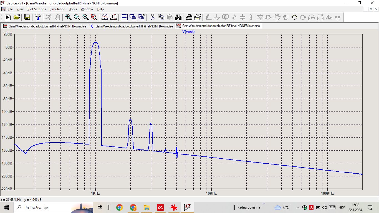Save using the floppy disk icon
Viewport: 379px width, 213px height.
coord(27,17)
